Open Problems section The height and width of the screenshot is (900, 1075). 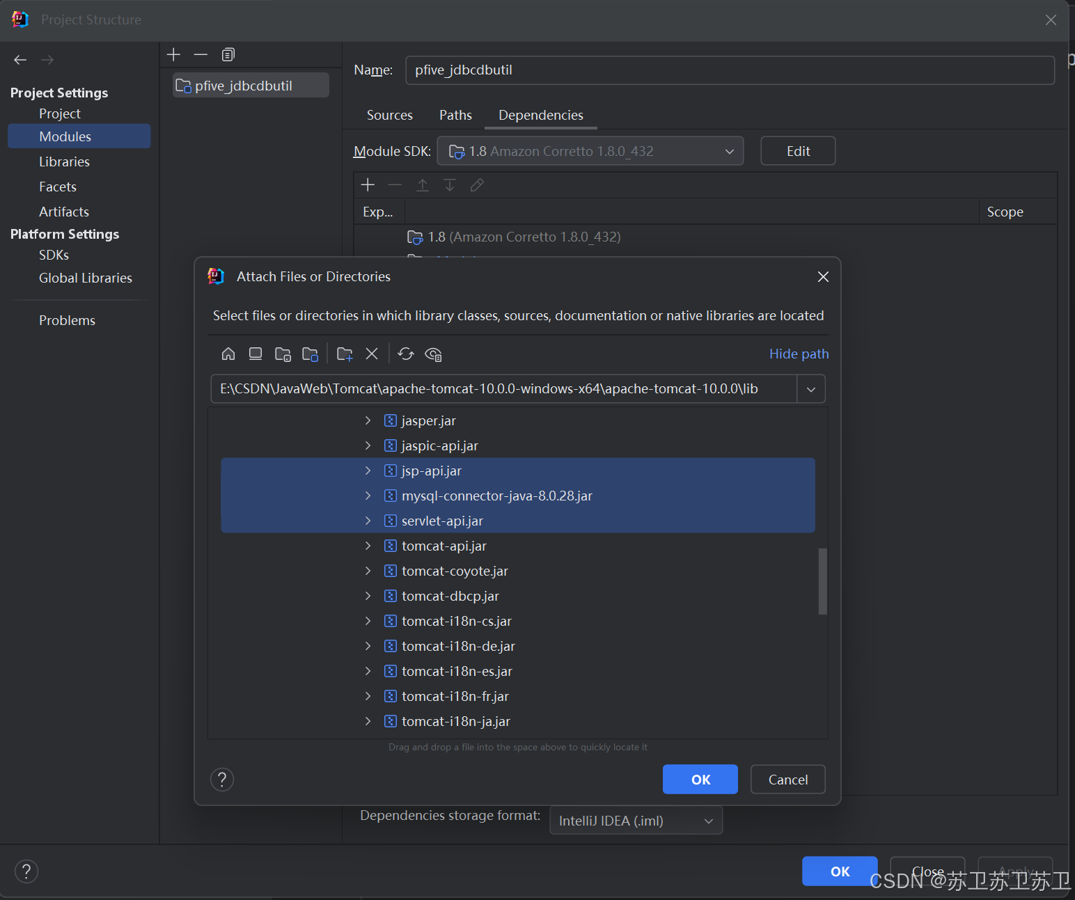[x=67, y=320]
